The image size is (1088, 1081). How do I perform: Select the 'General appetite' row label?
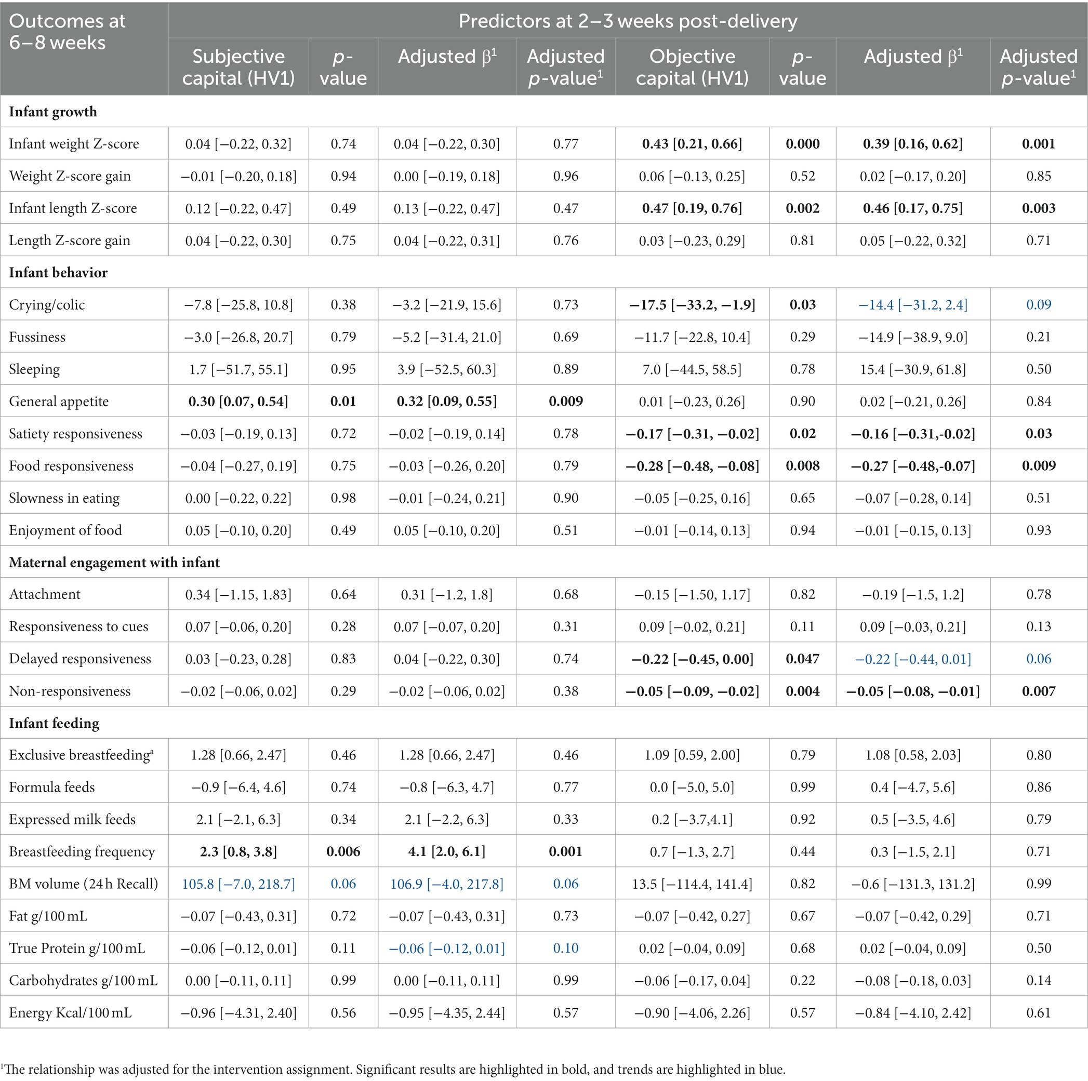(x=59, y=402)
